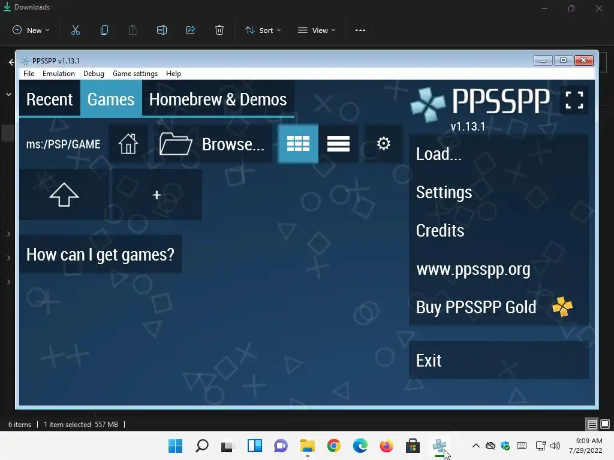Viewport: 614px width, 460px height.
Task: Open the Emulation menu
Action: pos(59,74)
